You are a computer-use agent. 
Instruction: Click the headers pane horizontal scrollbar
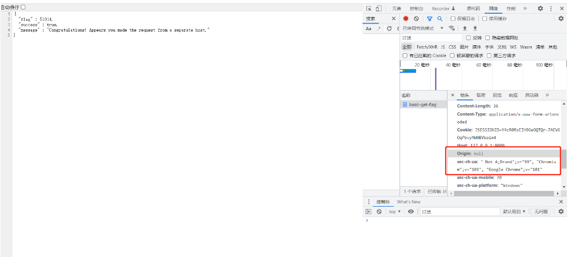(504, 193)
